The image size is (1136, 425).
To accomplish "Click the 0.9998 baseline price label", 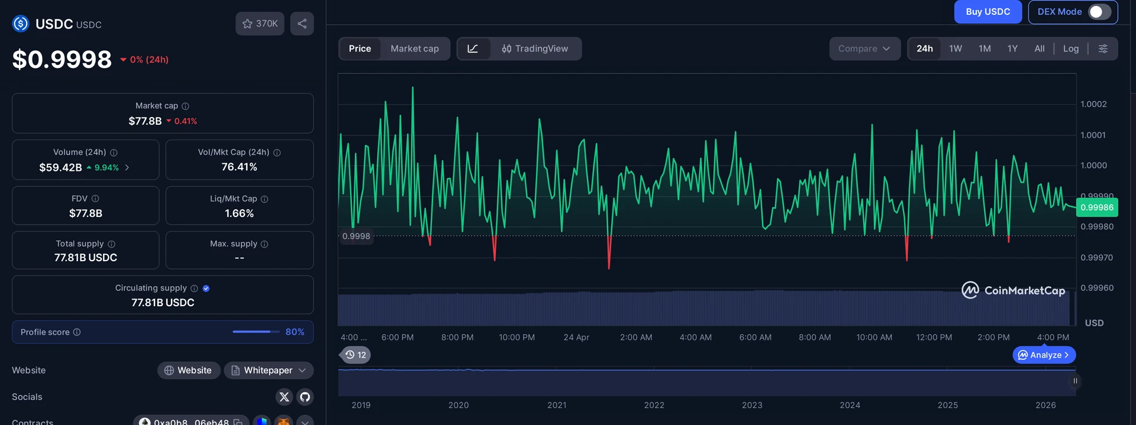I will [x=356, y=236].
